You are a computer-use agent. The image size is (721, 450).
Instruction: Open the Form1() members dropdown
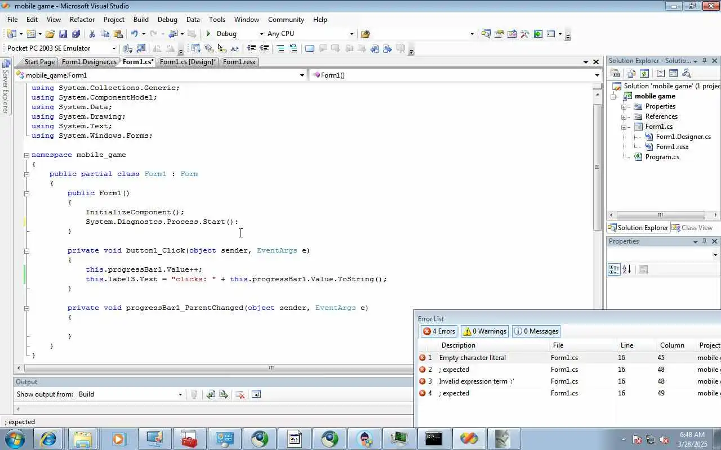pos(597,75)
